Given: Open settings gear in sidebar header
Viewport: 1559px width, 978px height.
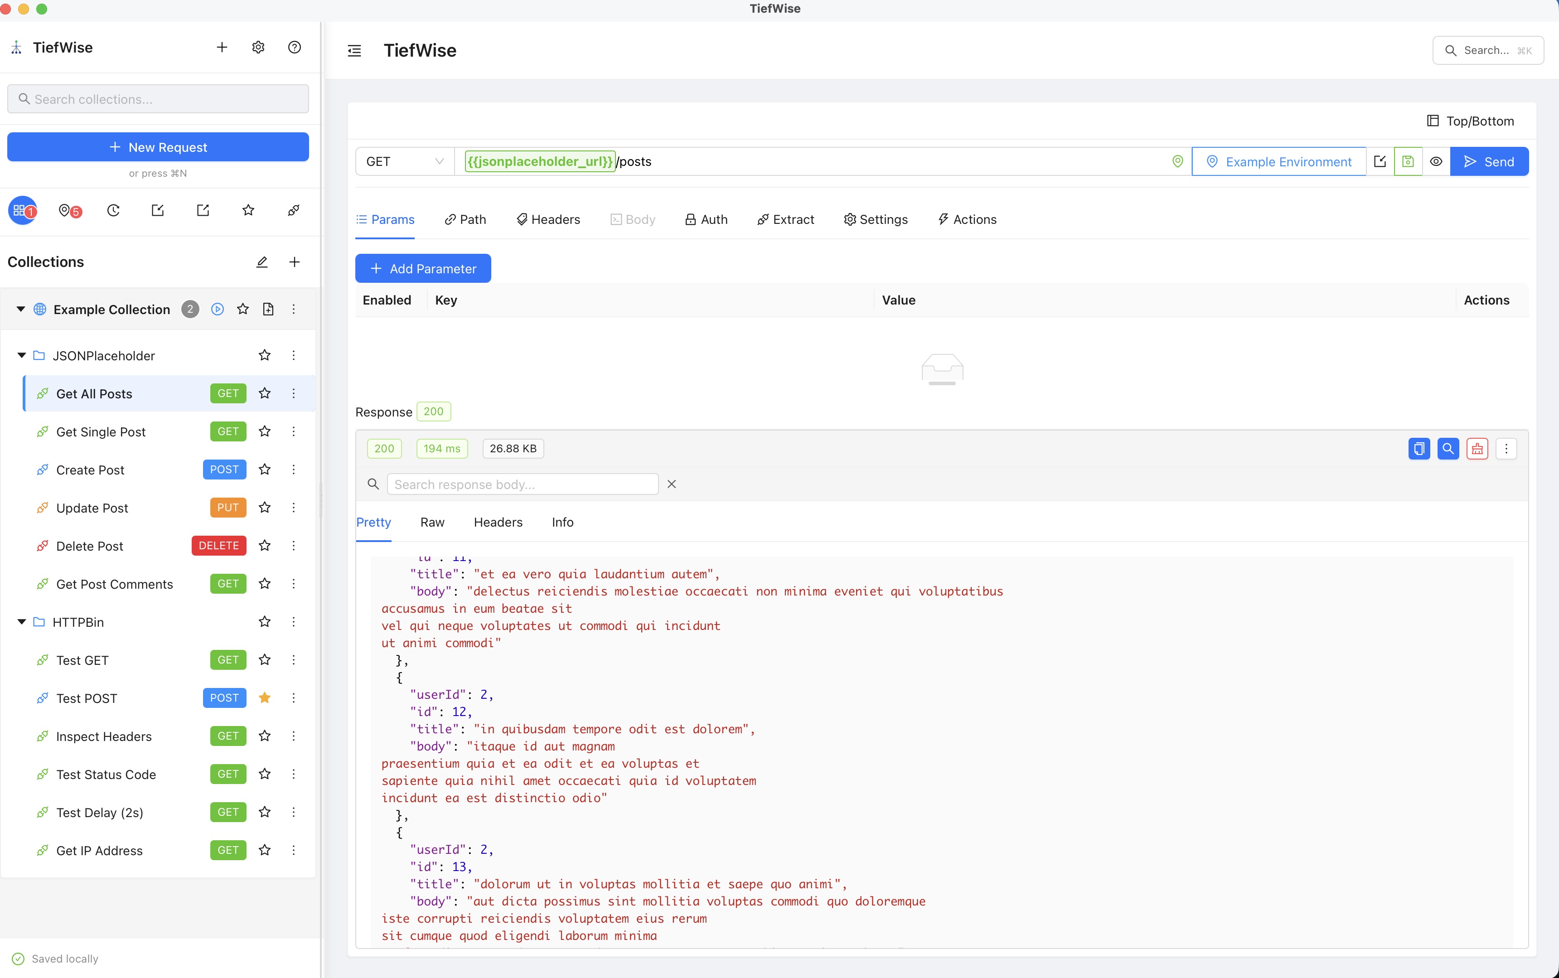Looking at the screenshot, I should tap(258, 47).
